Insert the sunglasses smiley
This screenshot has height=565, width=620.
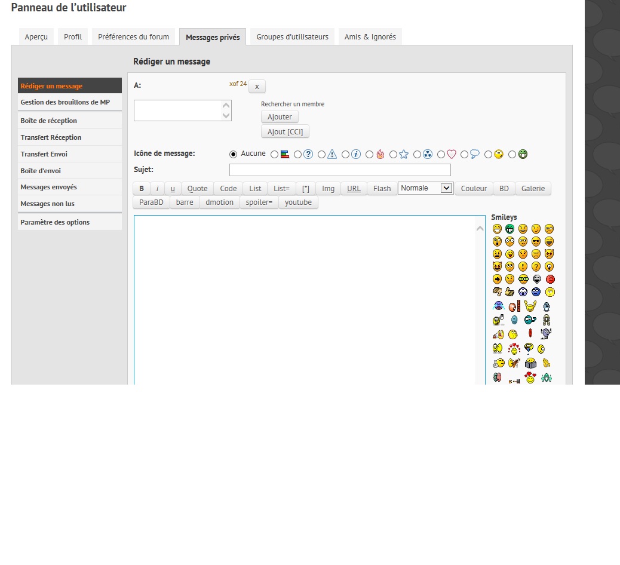click(536, 241)
